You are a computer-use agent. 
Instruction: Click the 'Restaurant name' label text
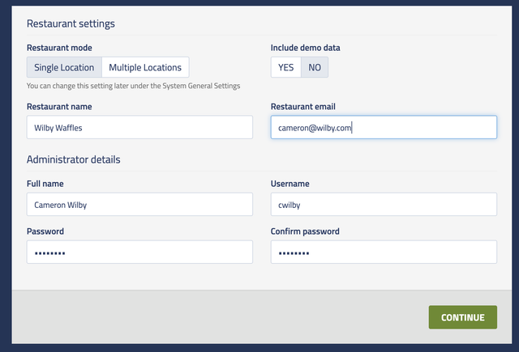click(x=59, y=106)
